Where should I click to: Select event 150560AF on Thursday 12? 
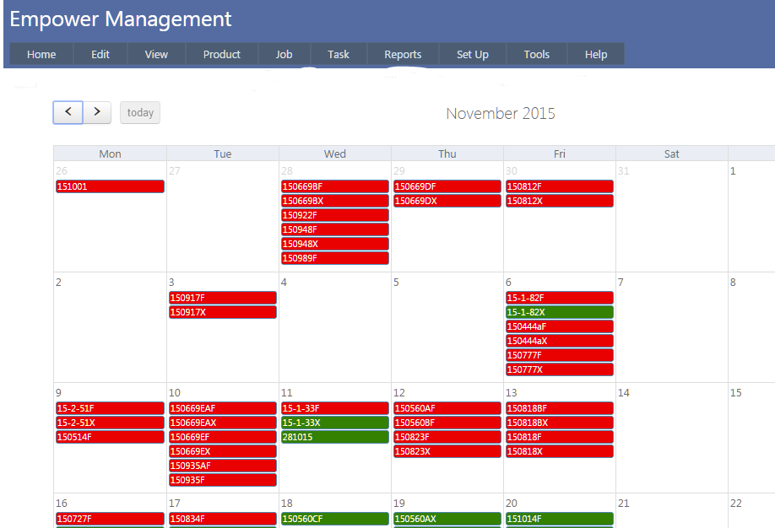(x=447, y=408)
